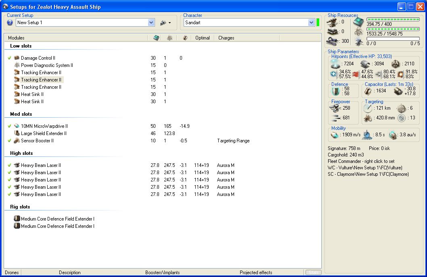Click the CPU resource icon
The height and width of the screenshot is (277, 427).
pos(358,23)
